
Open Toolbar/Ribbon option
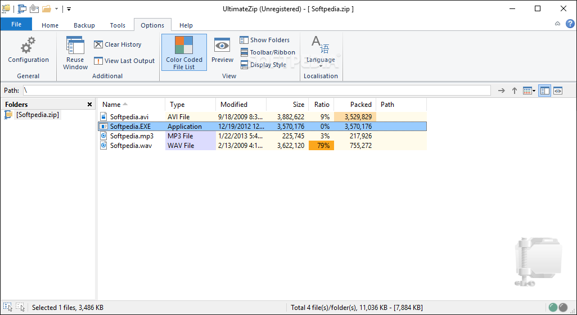pyautogui.click(x=268, y=52)
